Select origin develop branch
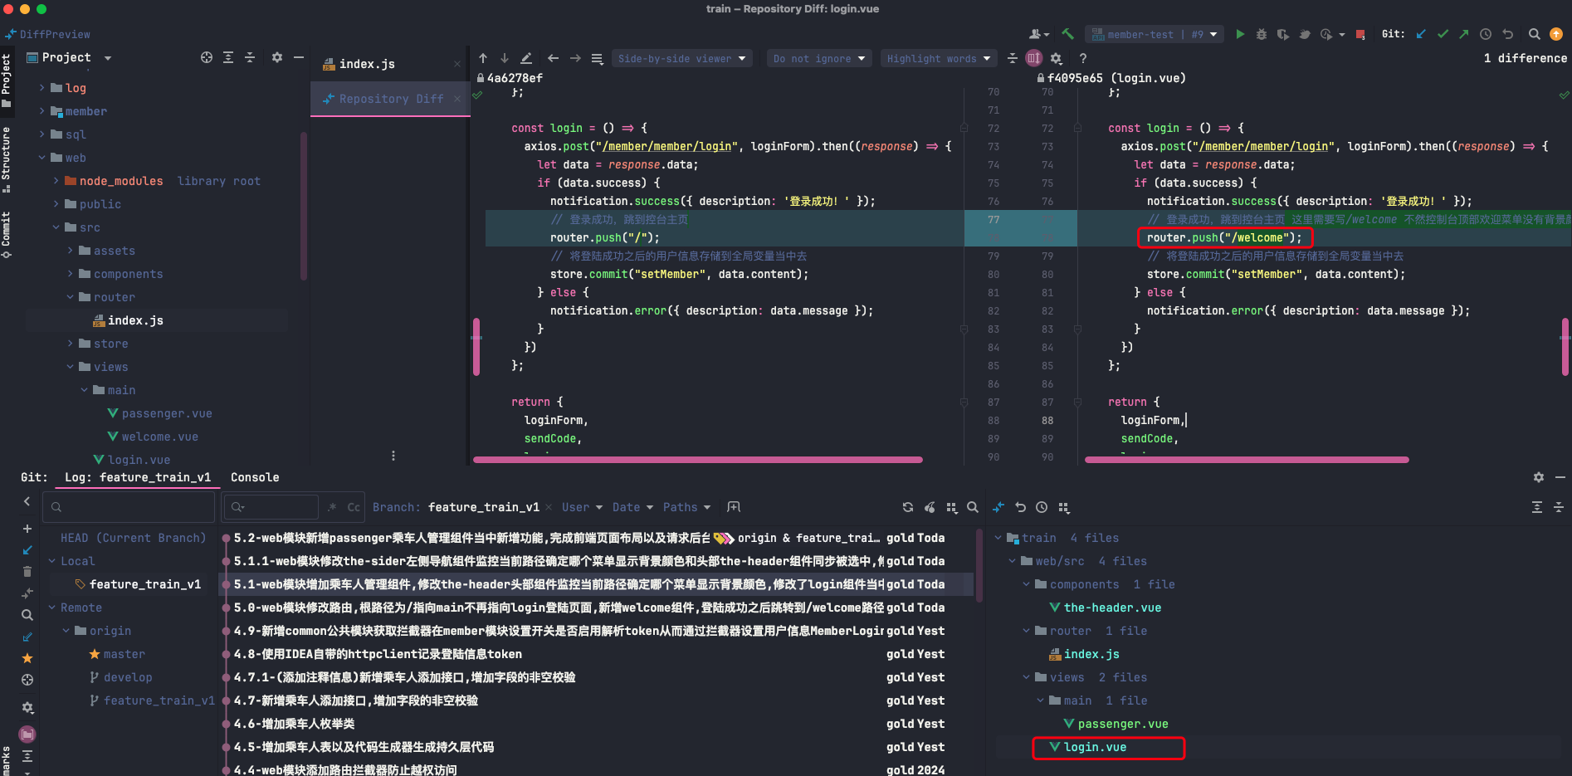The image size is (1572, 776). (x=127, y=677)
